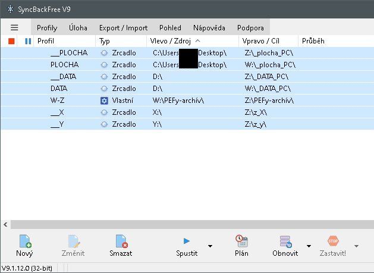This screenshot has height=273, width=374.
Task: Click destination Z:\z_y\ cell
Action: coord(256,124)
